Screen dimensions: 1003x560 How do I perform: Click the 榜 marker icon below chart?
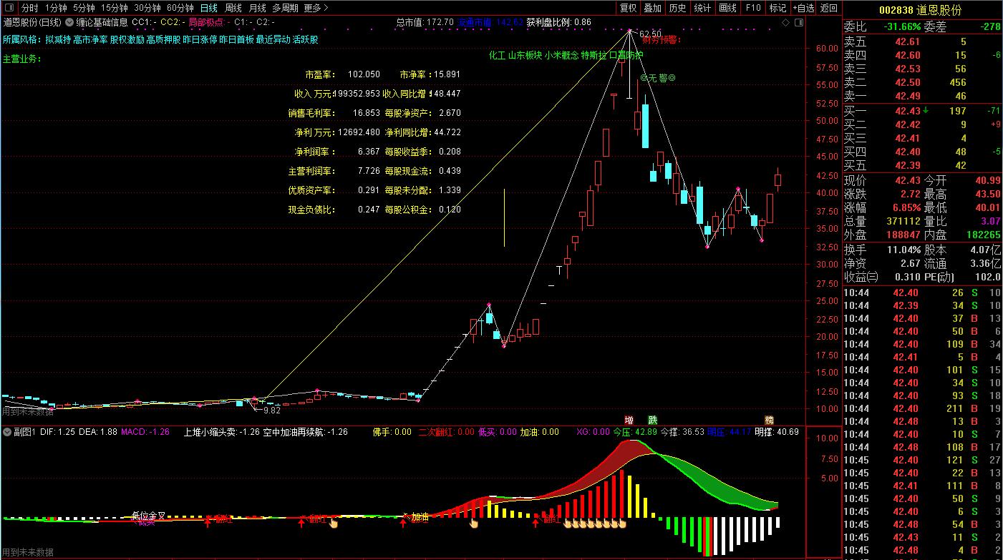pos(770,420)
